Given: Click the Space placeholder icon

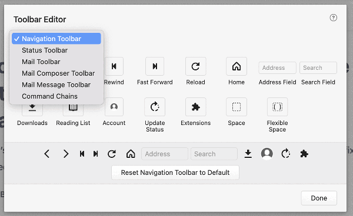Looking at the screenshot, I should click(237, 107).
